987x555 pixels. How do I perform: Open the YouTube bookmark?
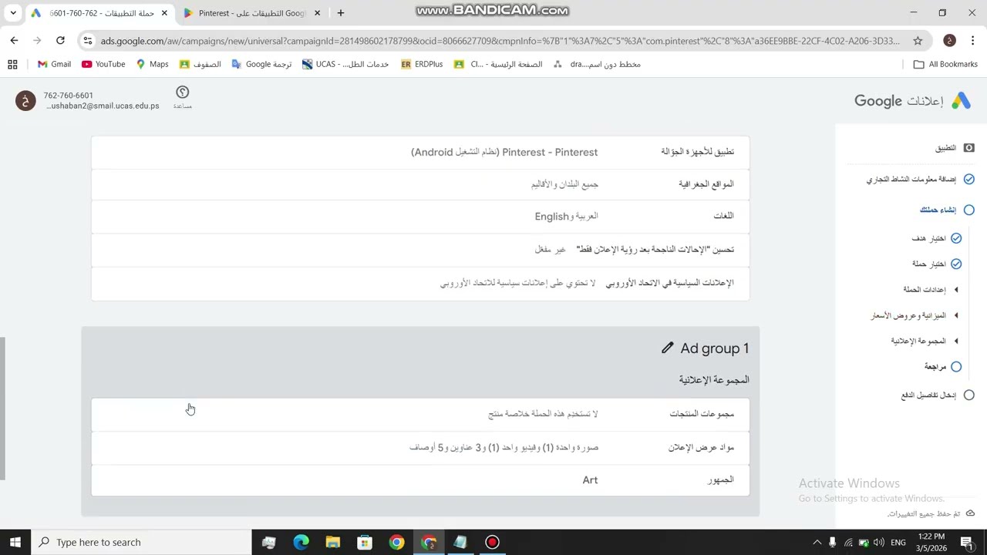(103, 65)
